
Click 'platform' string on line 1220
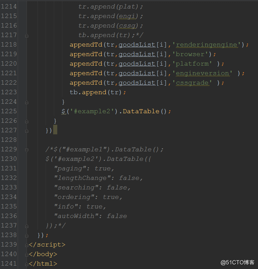[x=192, y=64]
